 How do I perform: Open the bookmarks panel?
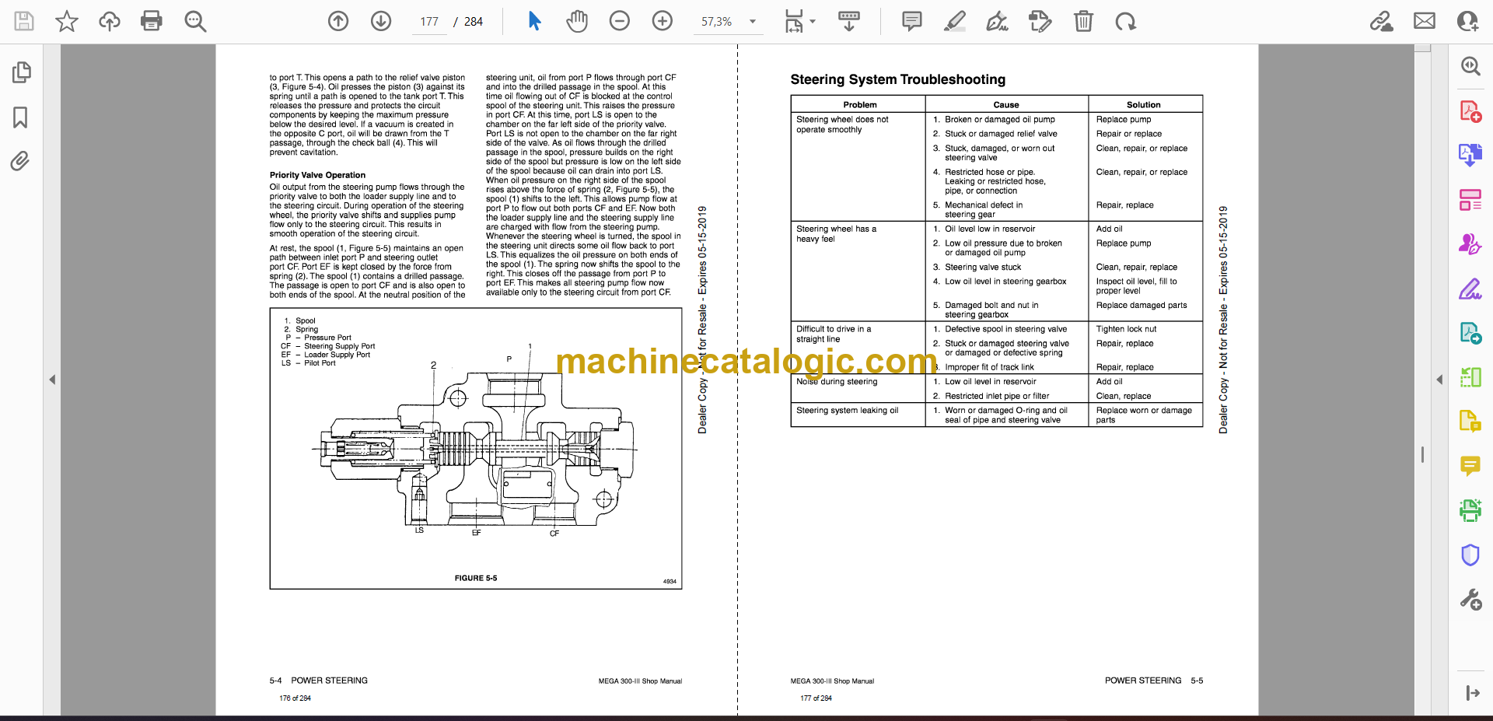20,117
